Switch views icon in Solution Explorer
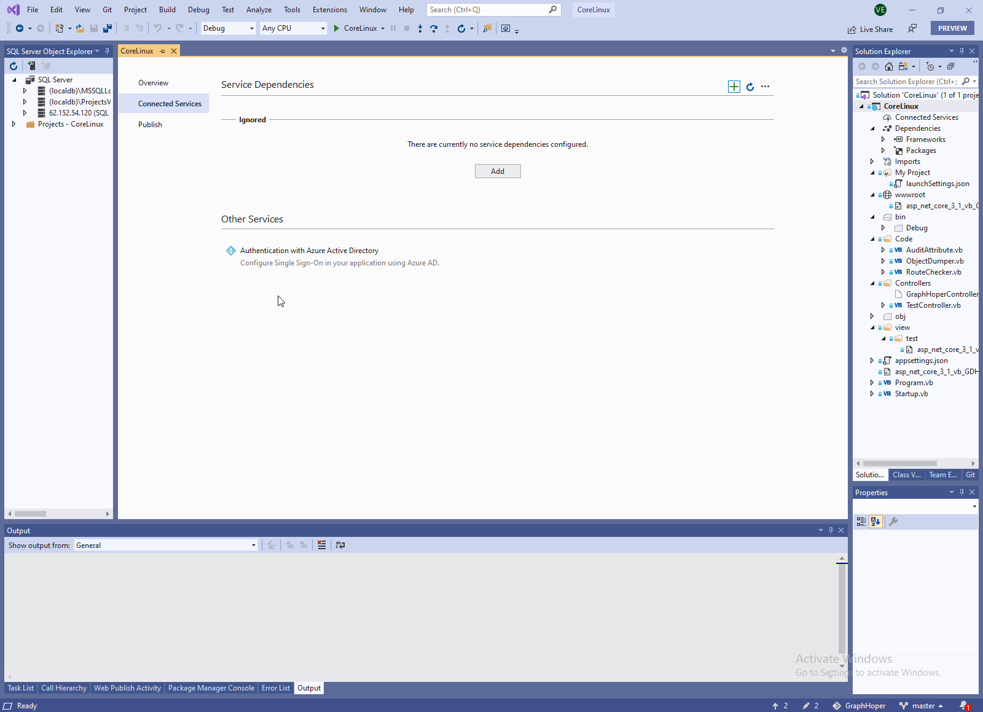Image resolution: width=983 pixels, height=712 pixels. click(903, 66)
